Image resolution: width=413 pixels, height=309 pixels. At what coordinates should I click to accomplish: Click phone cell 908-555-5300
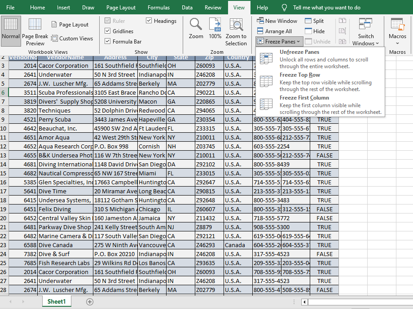pos(267,227)
